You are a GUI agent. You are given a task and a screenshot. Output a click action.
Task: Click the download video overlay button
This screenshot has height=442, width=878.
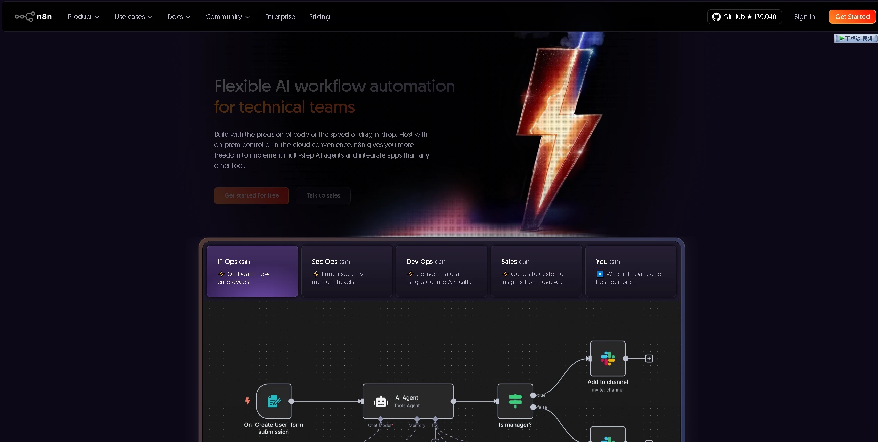click(x=856, y=38)
